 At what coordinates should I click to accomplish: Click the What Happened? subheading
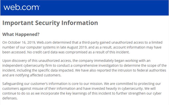tap(21, 35)
